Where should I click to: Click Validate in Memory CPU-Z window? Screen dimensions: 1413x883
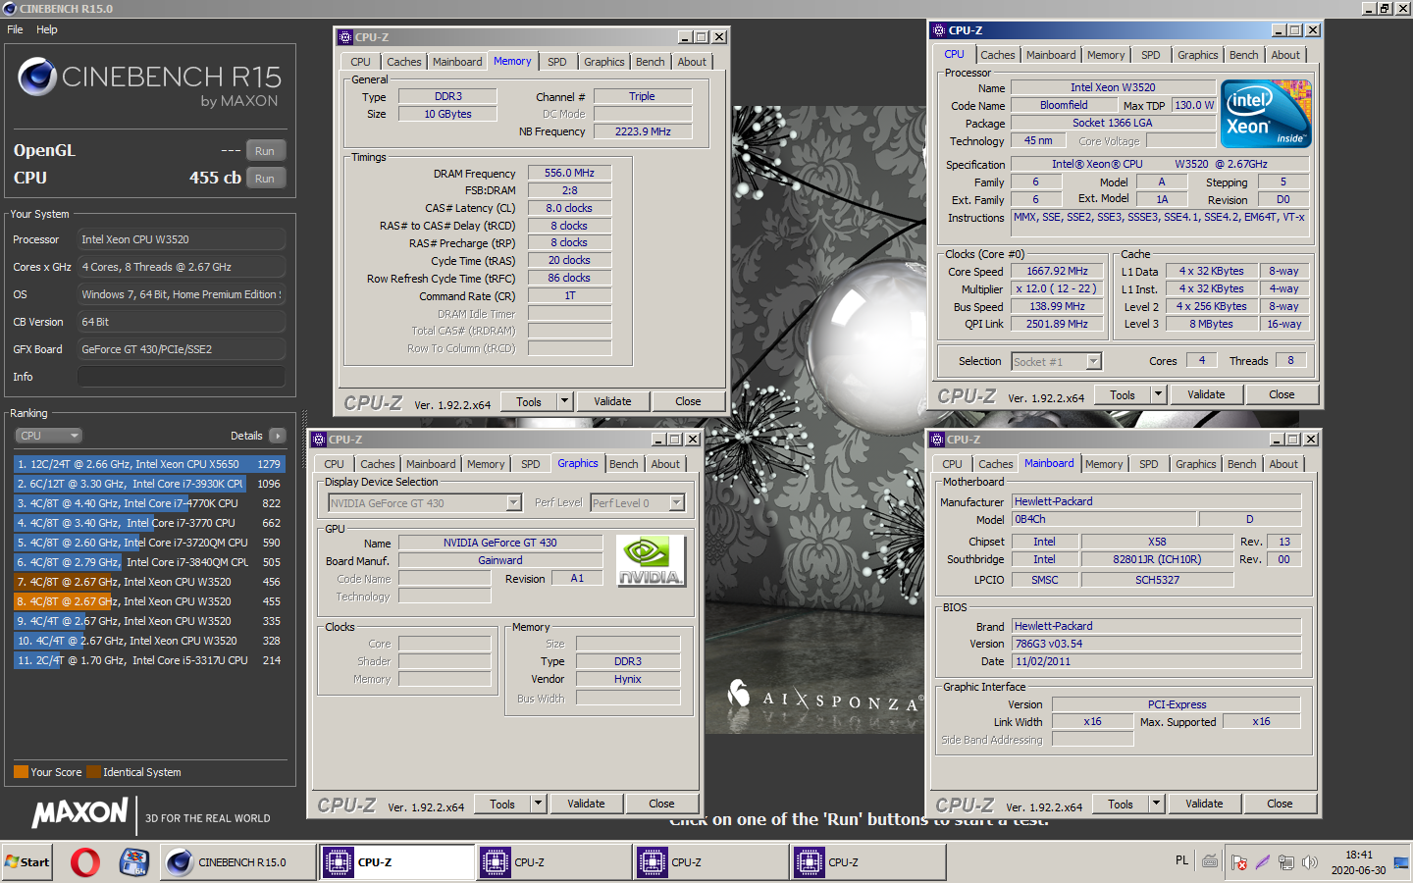pyautogui.click(x=612, y=401)
